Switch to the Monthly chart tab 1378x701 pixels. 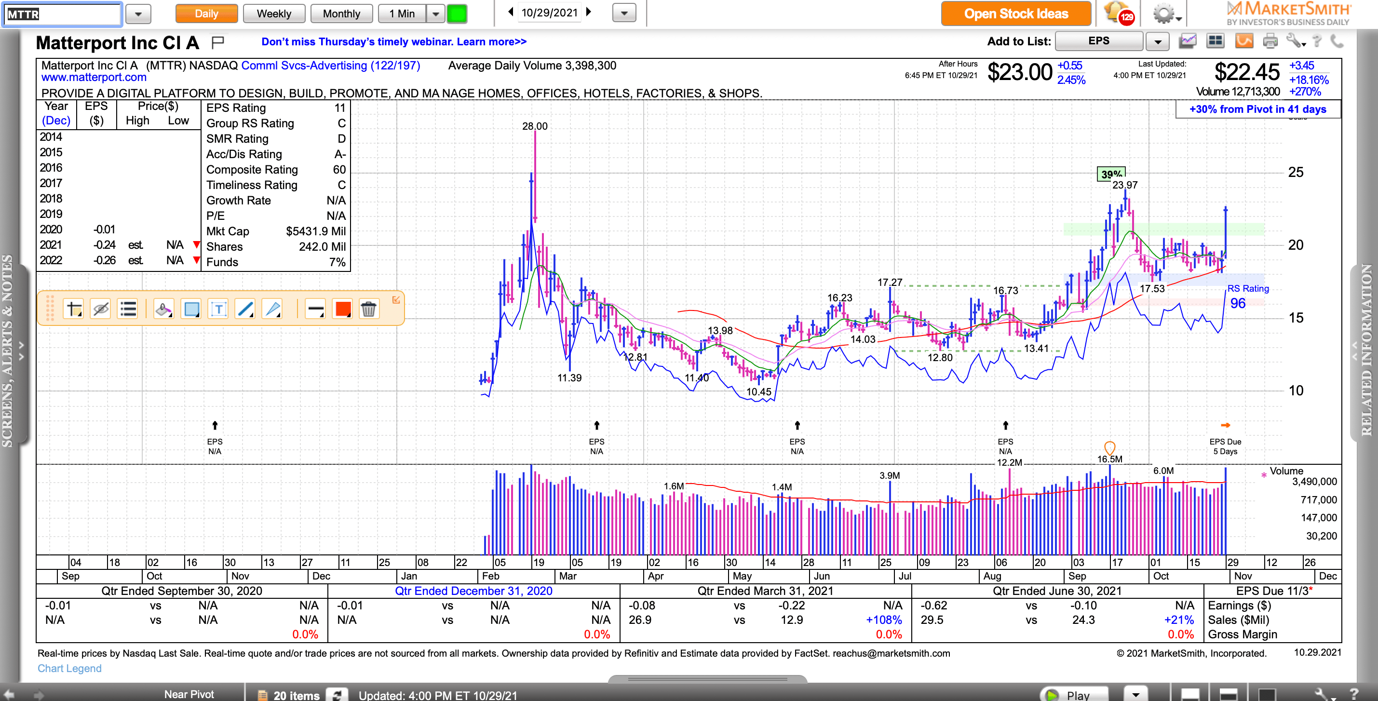click(x=341, y=13)
